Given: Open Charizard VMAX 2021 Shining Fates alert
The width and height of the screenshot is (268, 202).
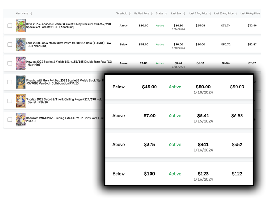Looking at the screenshot, I should [x=65, y=120].
